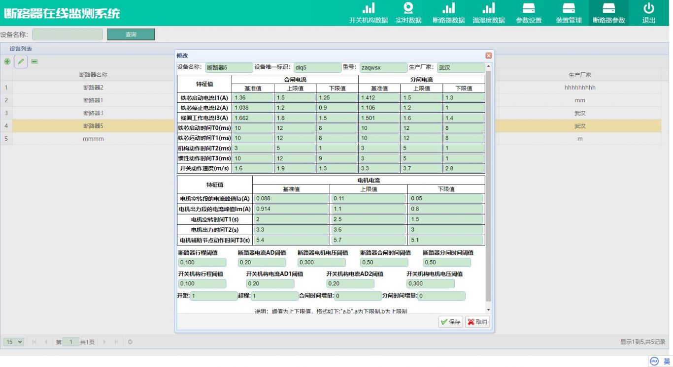
Task: Close the 修改 dialog with X icon
Action: coord(489,56)
